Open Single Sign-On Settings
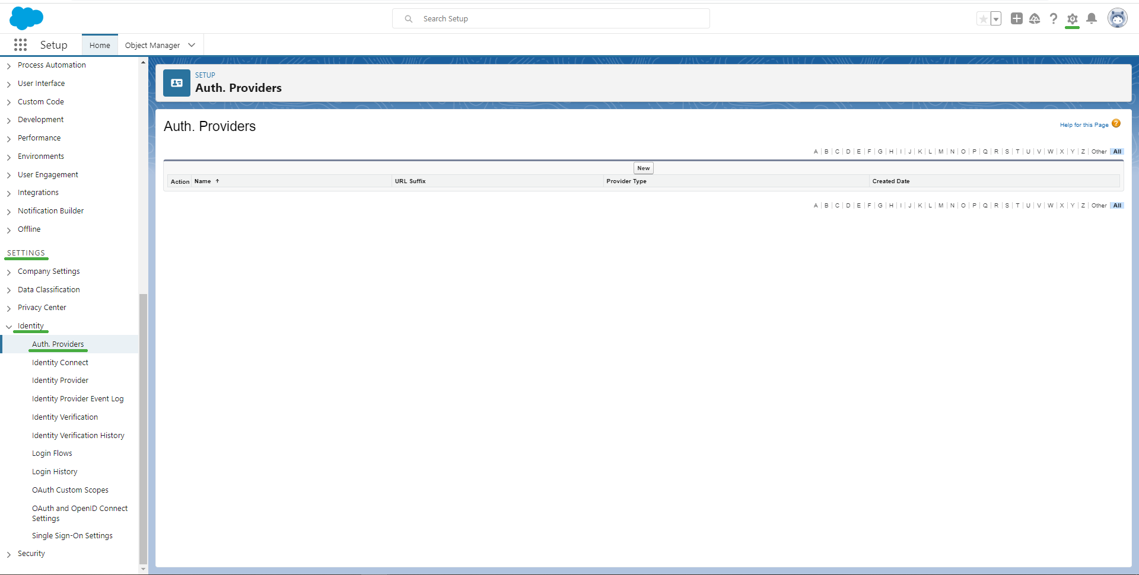The height and width of the screenshot is (575, 1139). coord(72,536)
